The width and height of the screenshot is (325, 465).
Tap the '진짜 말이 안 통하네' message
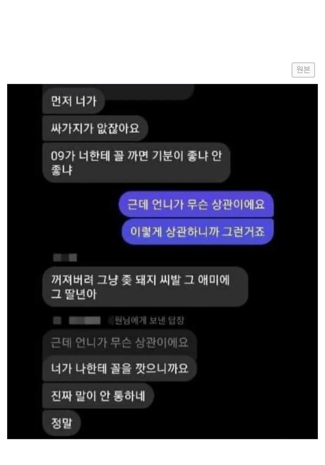pyautogui.click(x=98, y=396)
